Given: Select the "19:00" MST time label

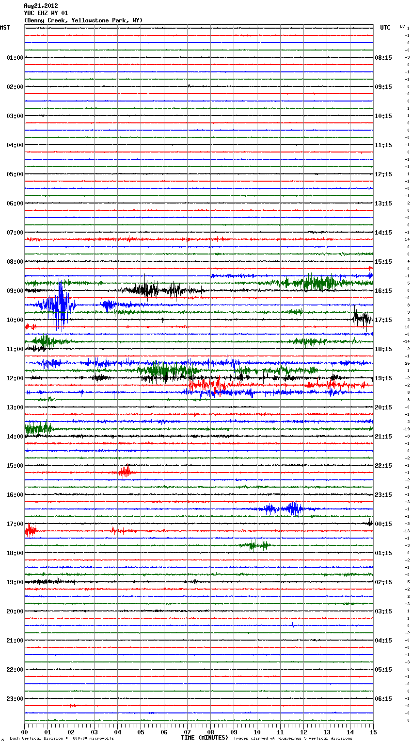Looking at the screenshot, I should pos(15,582).
